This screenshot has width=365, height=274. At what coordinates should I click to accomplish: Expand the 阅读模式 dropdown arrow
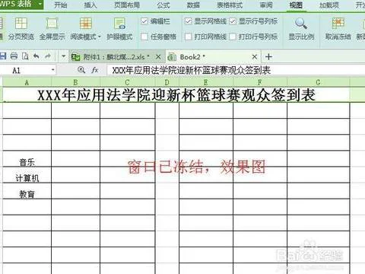point(100,37)
